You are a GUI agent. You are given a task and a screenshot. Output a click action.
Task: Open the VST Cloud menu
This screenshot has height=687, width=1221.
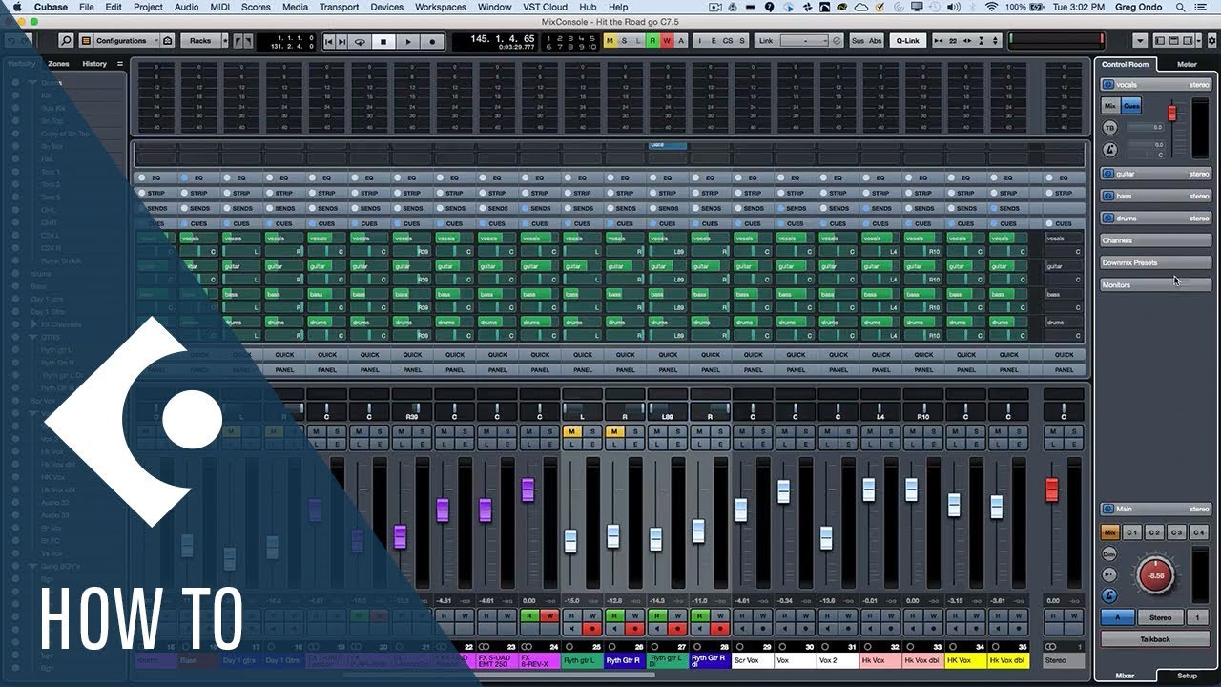coord(545,7)
